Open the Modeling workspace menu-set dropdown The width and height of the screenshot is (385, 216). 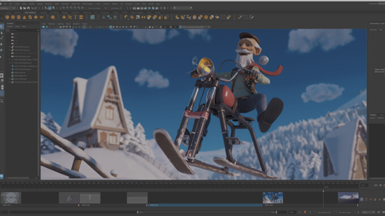pos(7,8)
